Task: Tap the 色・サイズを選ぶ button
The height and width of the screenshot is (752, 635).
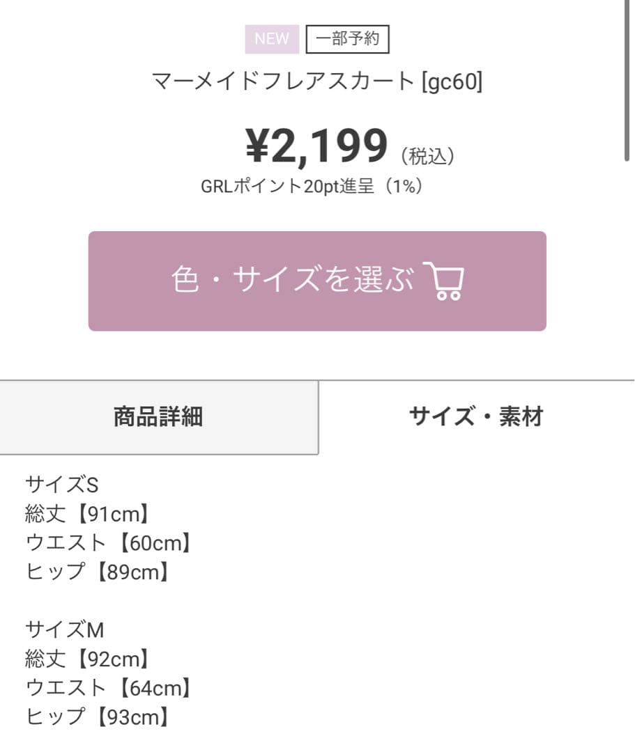Action: point(317,281)
